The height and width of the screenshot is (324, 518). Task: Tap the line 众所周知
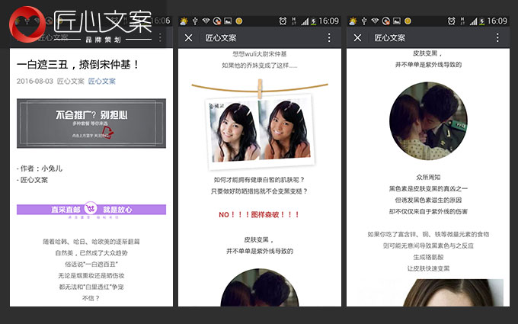428,177
